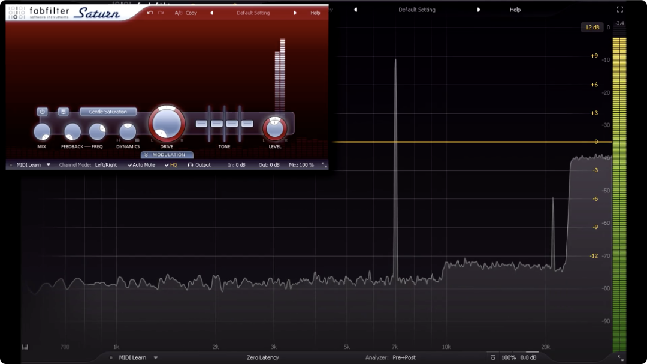Click MIDI Learn in analyzer window

(132, 357)
